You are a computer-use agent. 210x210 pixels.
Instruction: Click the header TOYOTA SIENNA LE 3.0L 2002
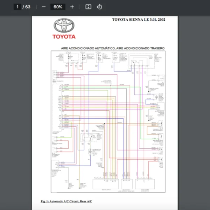(x=139, y=20)
